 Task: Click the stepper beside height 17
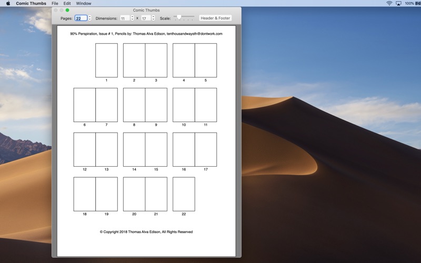(x=153, y=18)
